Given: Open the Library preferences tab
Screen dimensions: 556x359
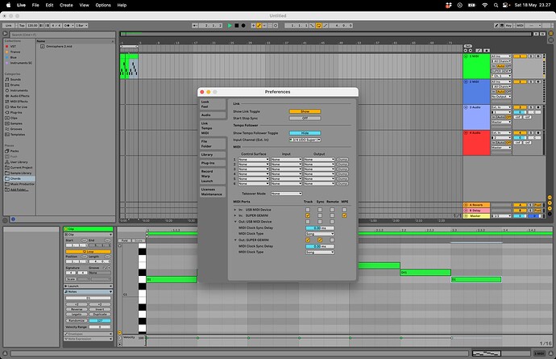Looking at the screenshot, I should [212, 155].
